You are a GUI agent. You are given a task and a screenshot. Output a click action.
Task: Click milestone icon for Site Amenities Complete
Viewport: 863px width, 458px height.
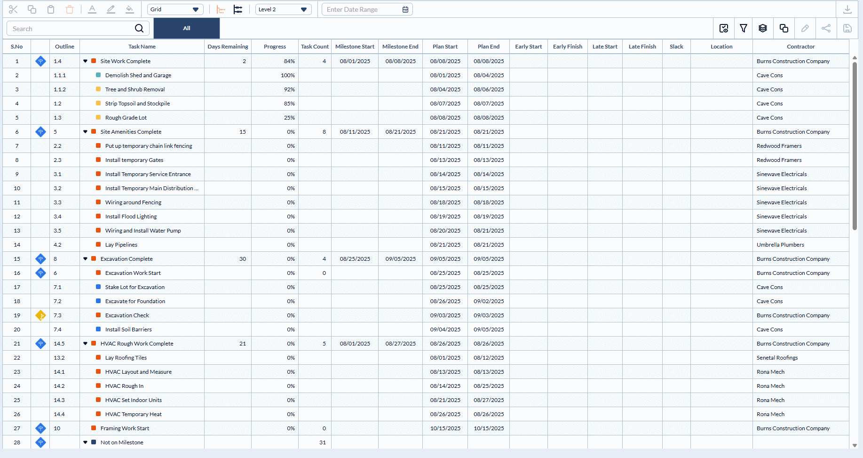(x=41, y=132)
